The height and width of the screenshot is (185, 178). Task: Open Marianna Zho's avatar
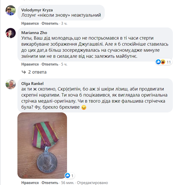[x=11, y=33]
